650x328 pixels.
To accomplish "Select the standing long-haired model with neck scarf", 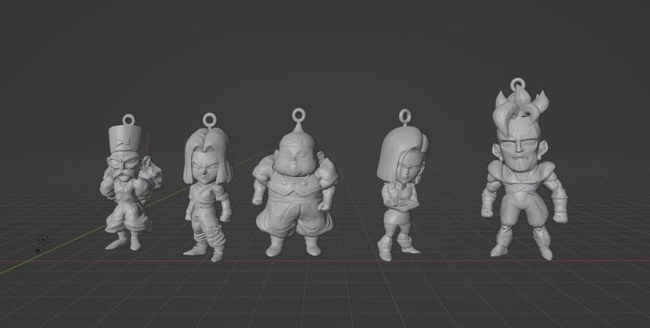I will pyautogui.click(x=208, y=188).
